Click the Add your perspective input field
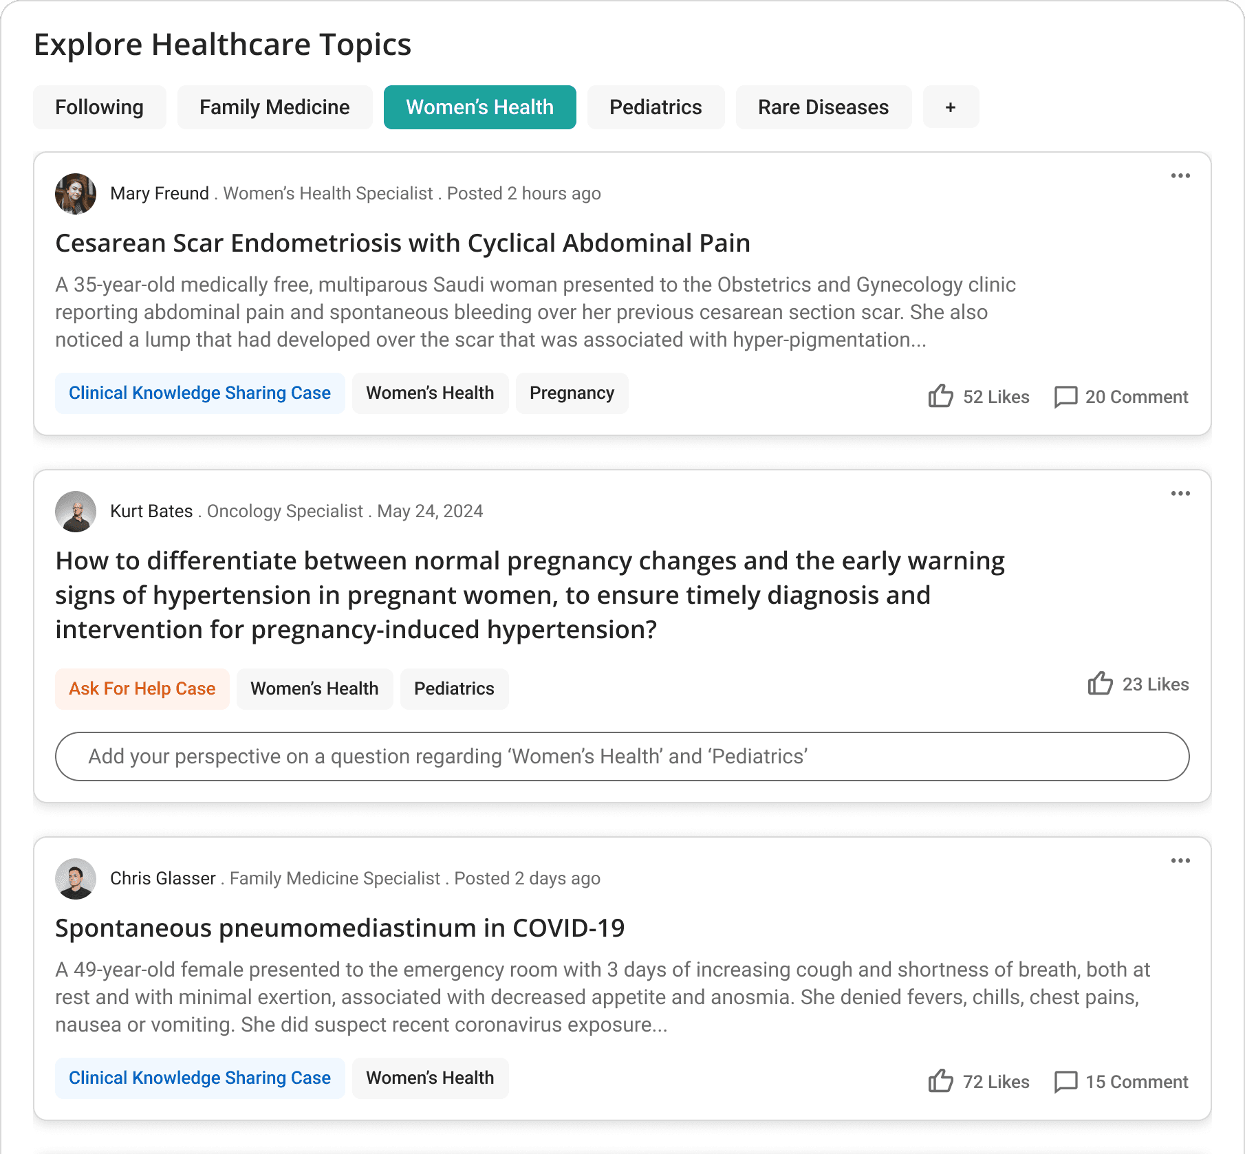Image resolution: width=1245 pixels, height=1154 pixels. (x=622, y=756)
